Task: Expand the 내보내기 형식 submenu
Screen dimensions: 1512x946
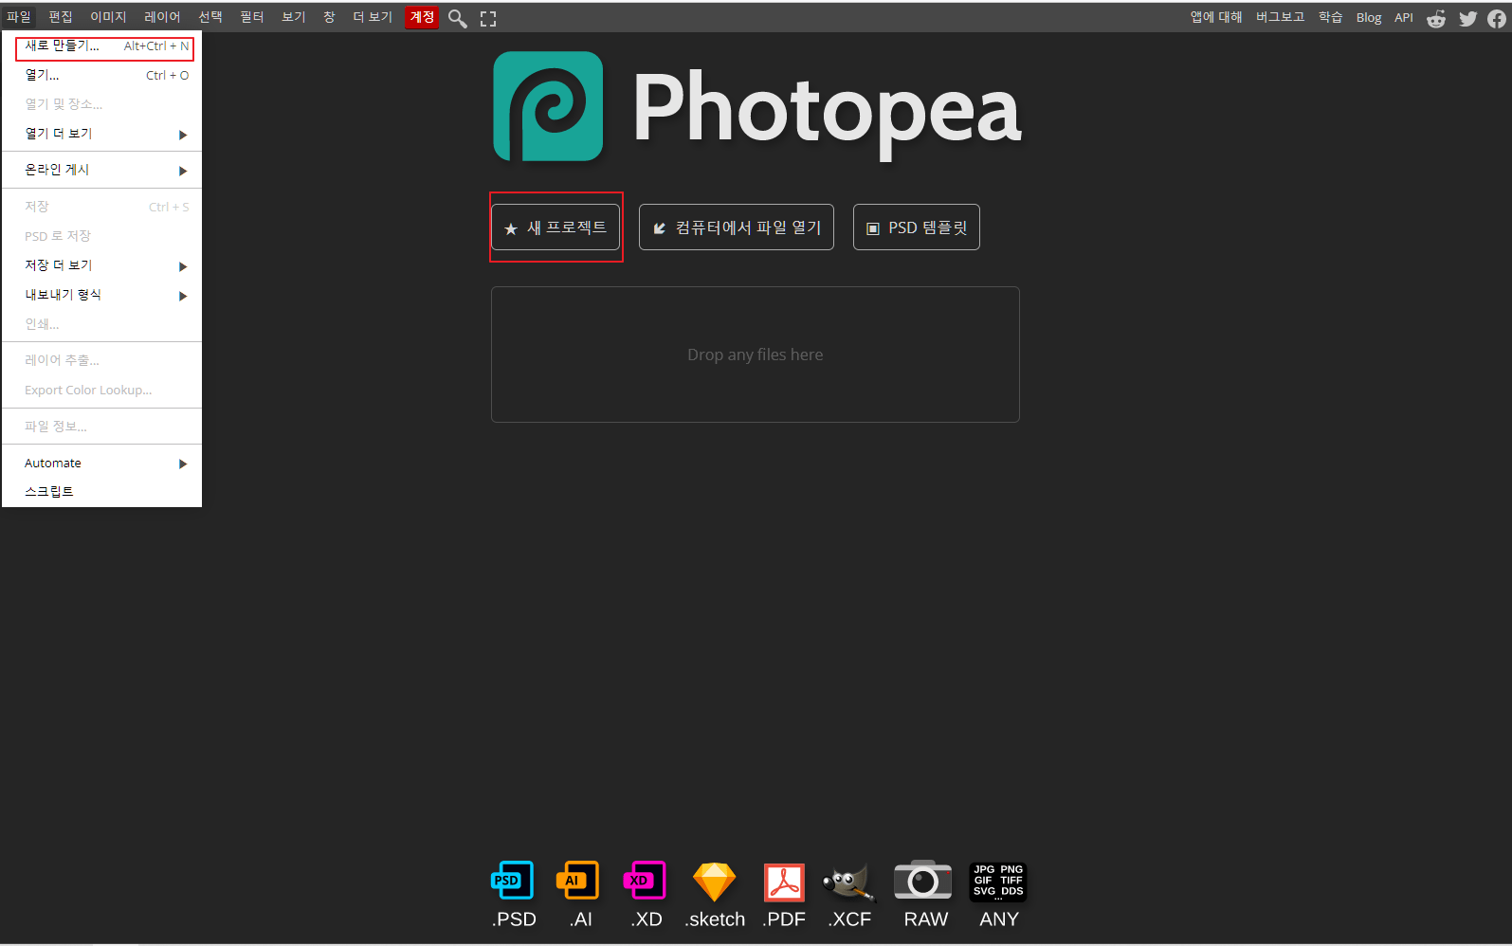Action: point(102,295)
